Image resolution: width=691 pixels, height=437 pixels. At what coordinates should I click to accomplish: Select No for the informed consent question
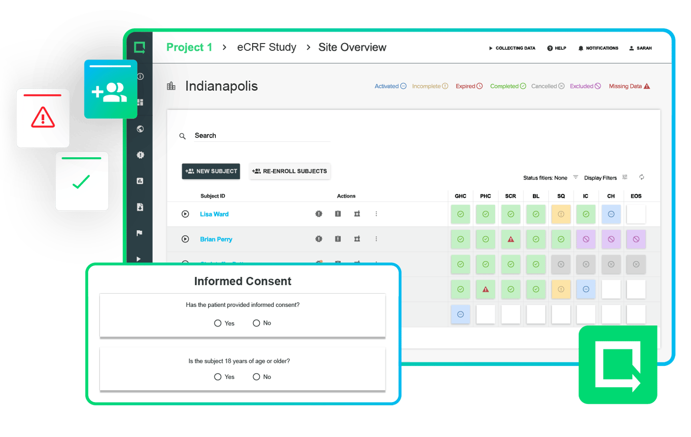[x=256, y=323]
